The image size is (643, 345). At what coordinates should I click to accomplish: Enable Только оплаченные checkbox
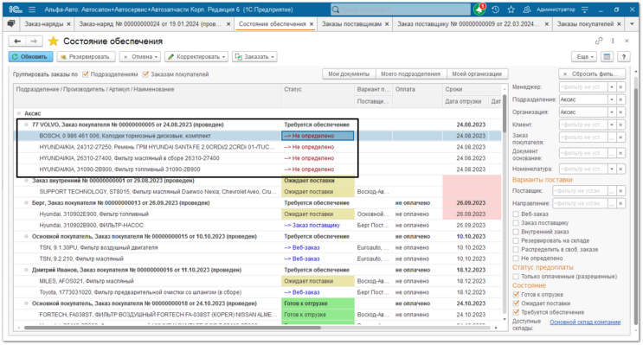[x=516, y=276]
